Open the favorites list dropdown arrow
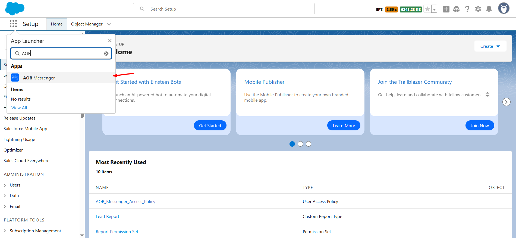The height and width of the screenshot is (238, 516). pos(434,9)
